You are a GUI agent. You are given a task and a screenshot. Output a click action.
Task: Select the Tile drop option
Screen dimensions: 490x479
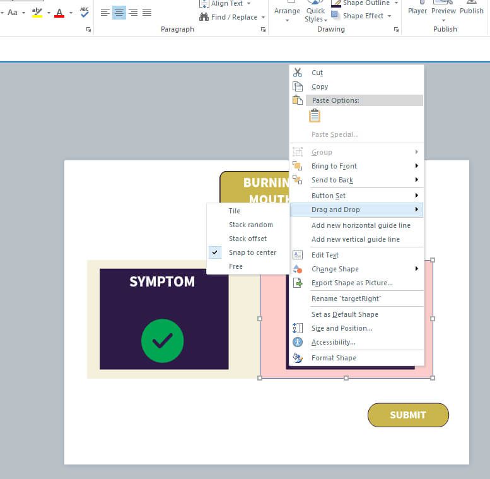(x=235, y=211)
